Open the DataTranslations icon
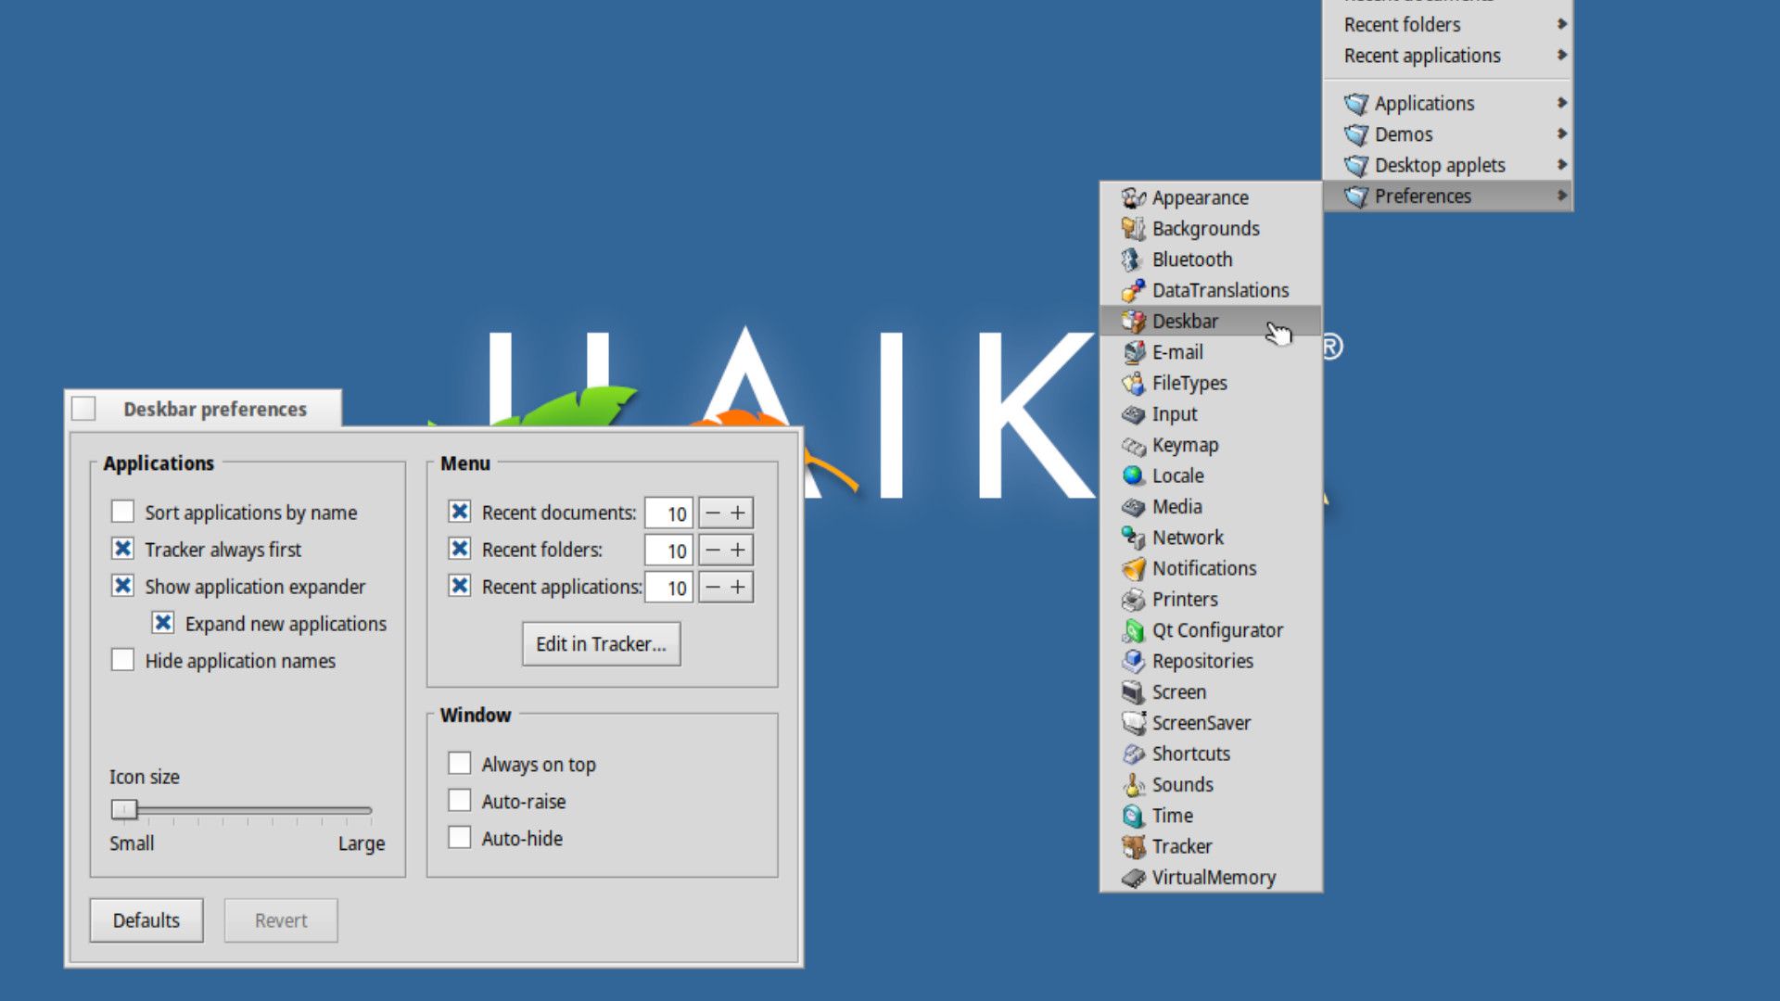Screen dimensions: 1780x1001 coord(1133,290)
